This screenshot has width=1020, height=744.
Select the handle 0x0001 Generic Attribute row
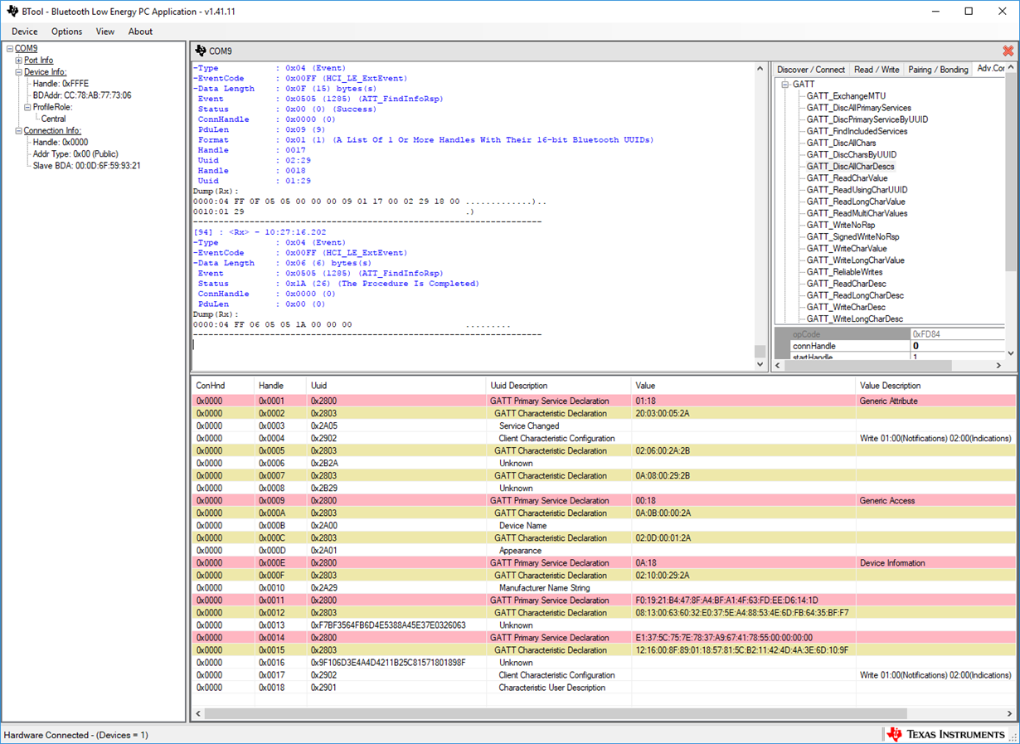tap(605, 401)
